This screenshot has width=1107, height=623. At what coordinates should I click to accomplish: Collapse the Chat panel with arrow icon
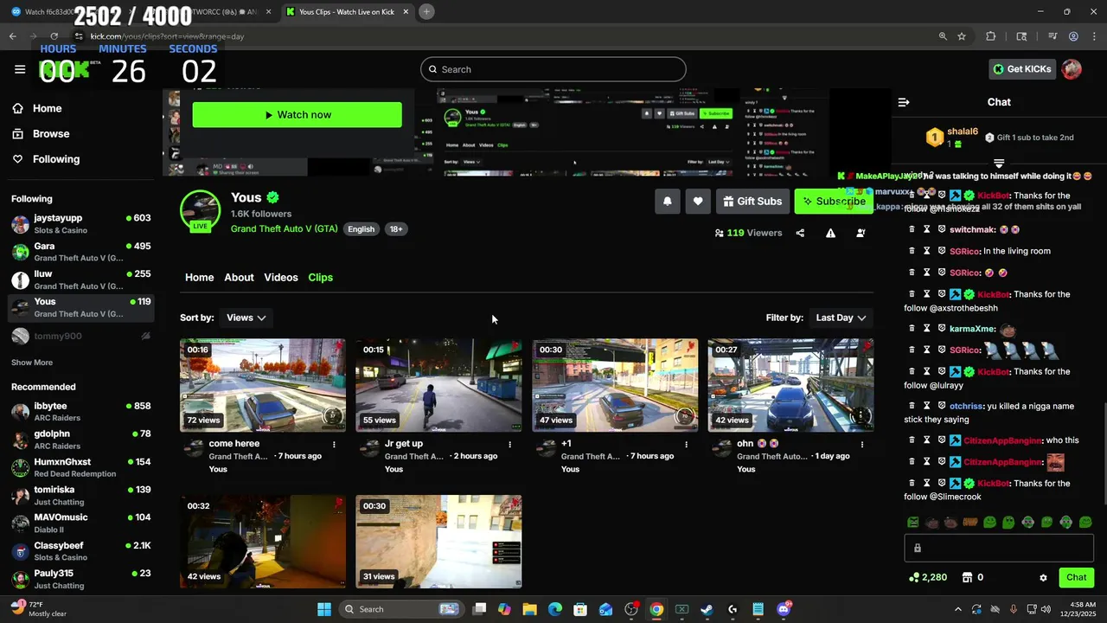coord(904,102)
